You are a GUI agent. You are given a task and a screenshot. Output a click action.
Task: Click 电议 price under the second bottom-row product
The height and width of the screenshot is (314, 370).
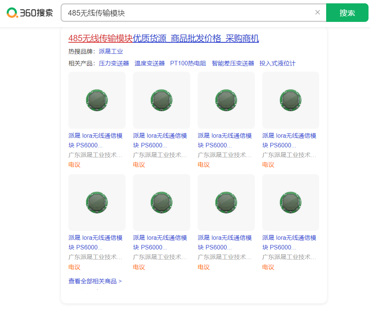pos(139,267)
